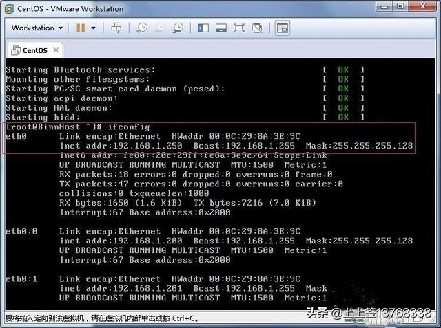
Task: Pause the virtual machine
Action: [x=81, y=28]
